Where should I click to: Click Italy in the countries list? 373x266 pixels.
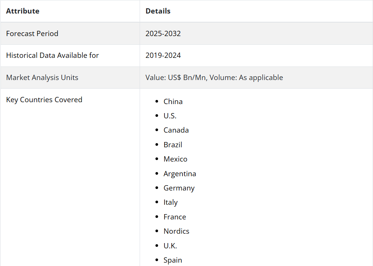pyautogui.click(x=171, y=203)
